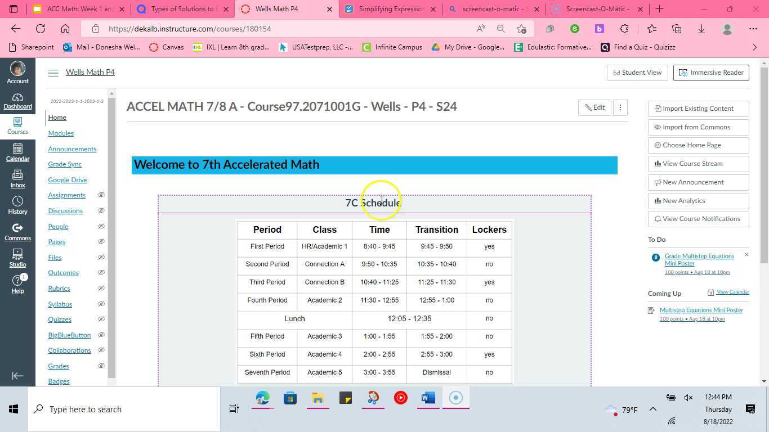The width and height of the screenshot is (769, 432).
Task: Switch to Simplifying Expressions browser tab
Action: coord(390,9)
